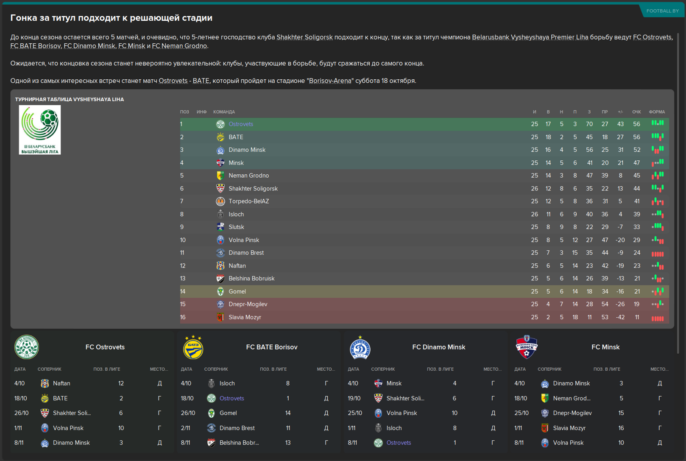Click the Ostrovets club badge in table

coord(220,124)
